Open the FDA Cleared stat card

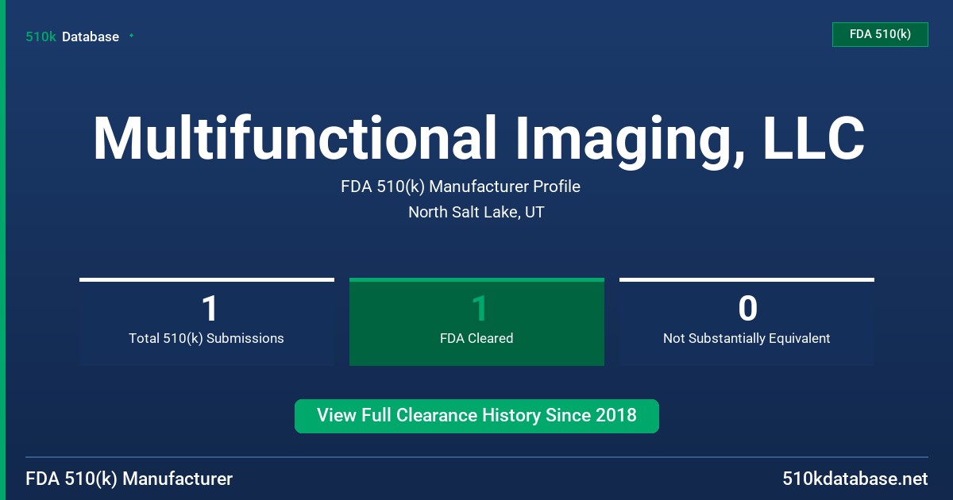476,321
